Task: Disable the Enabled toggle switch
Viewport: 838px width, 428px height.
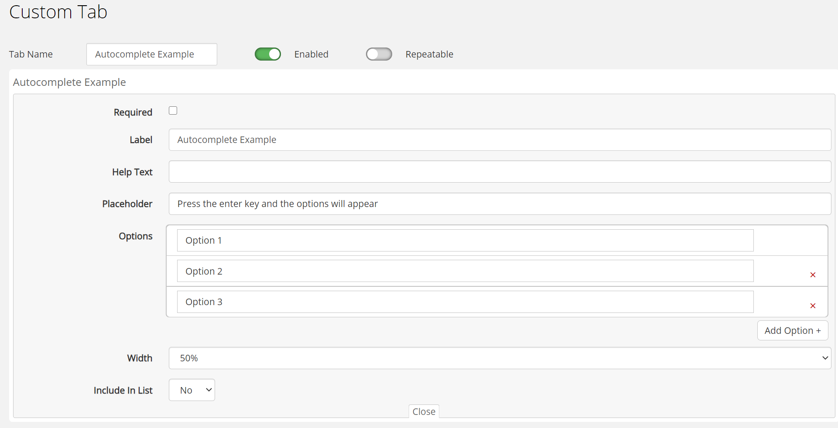Action: [268, 54]
